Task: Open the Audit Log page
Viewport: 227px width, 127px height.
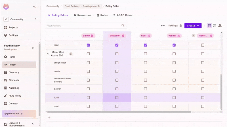Action: coord(14,88)
